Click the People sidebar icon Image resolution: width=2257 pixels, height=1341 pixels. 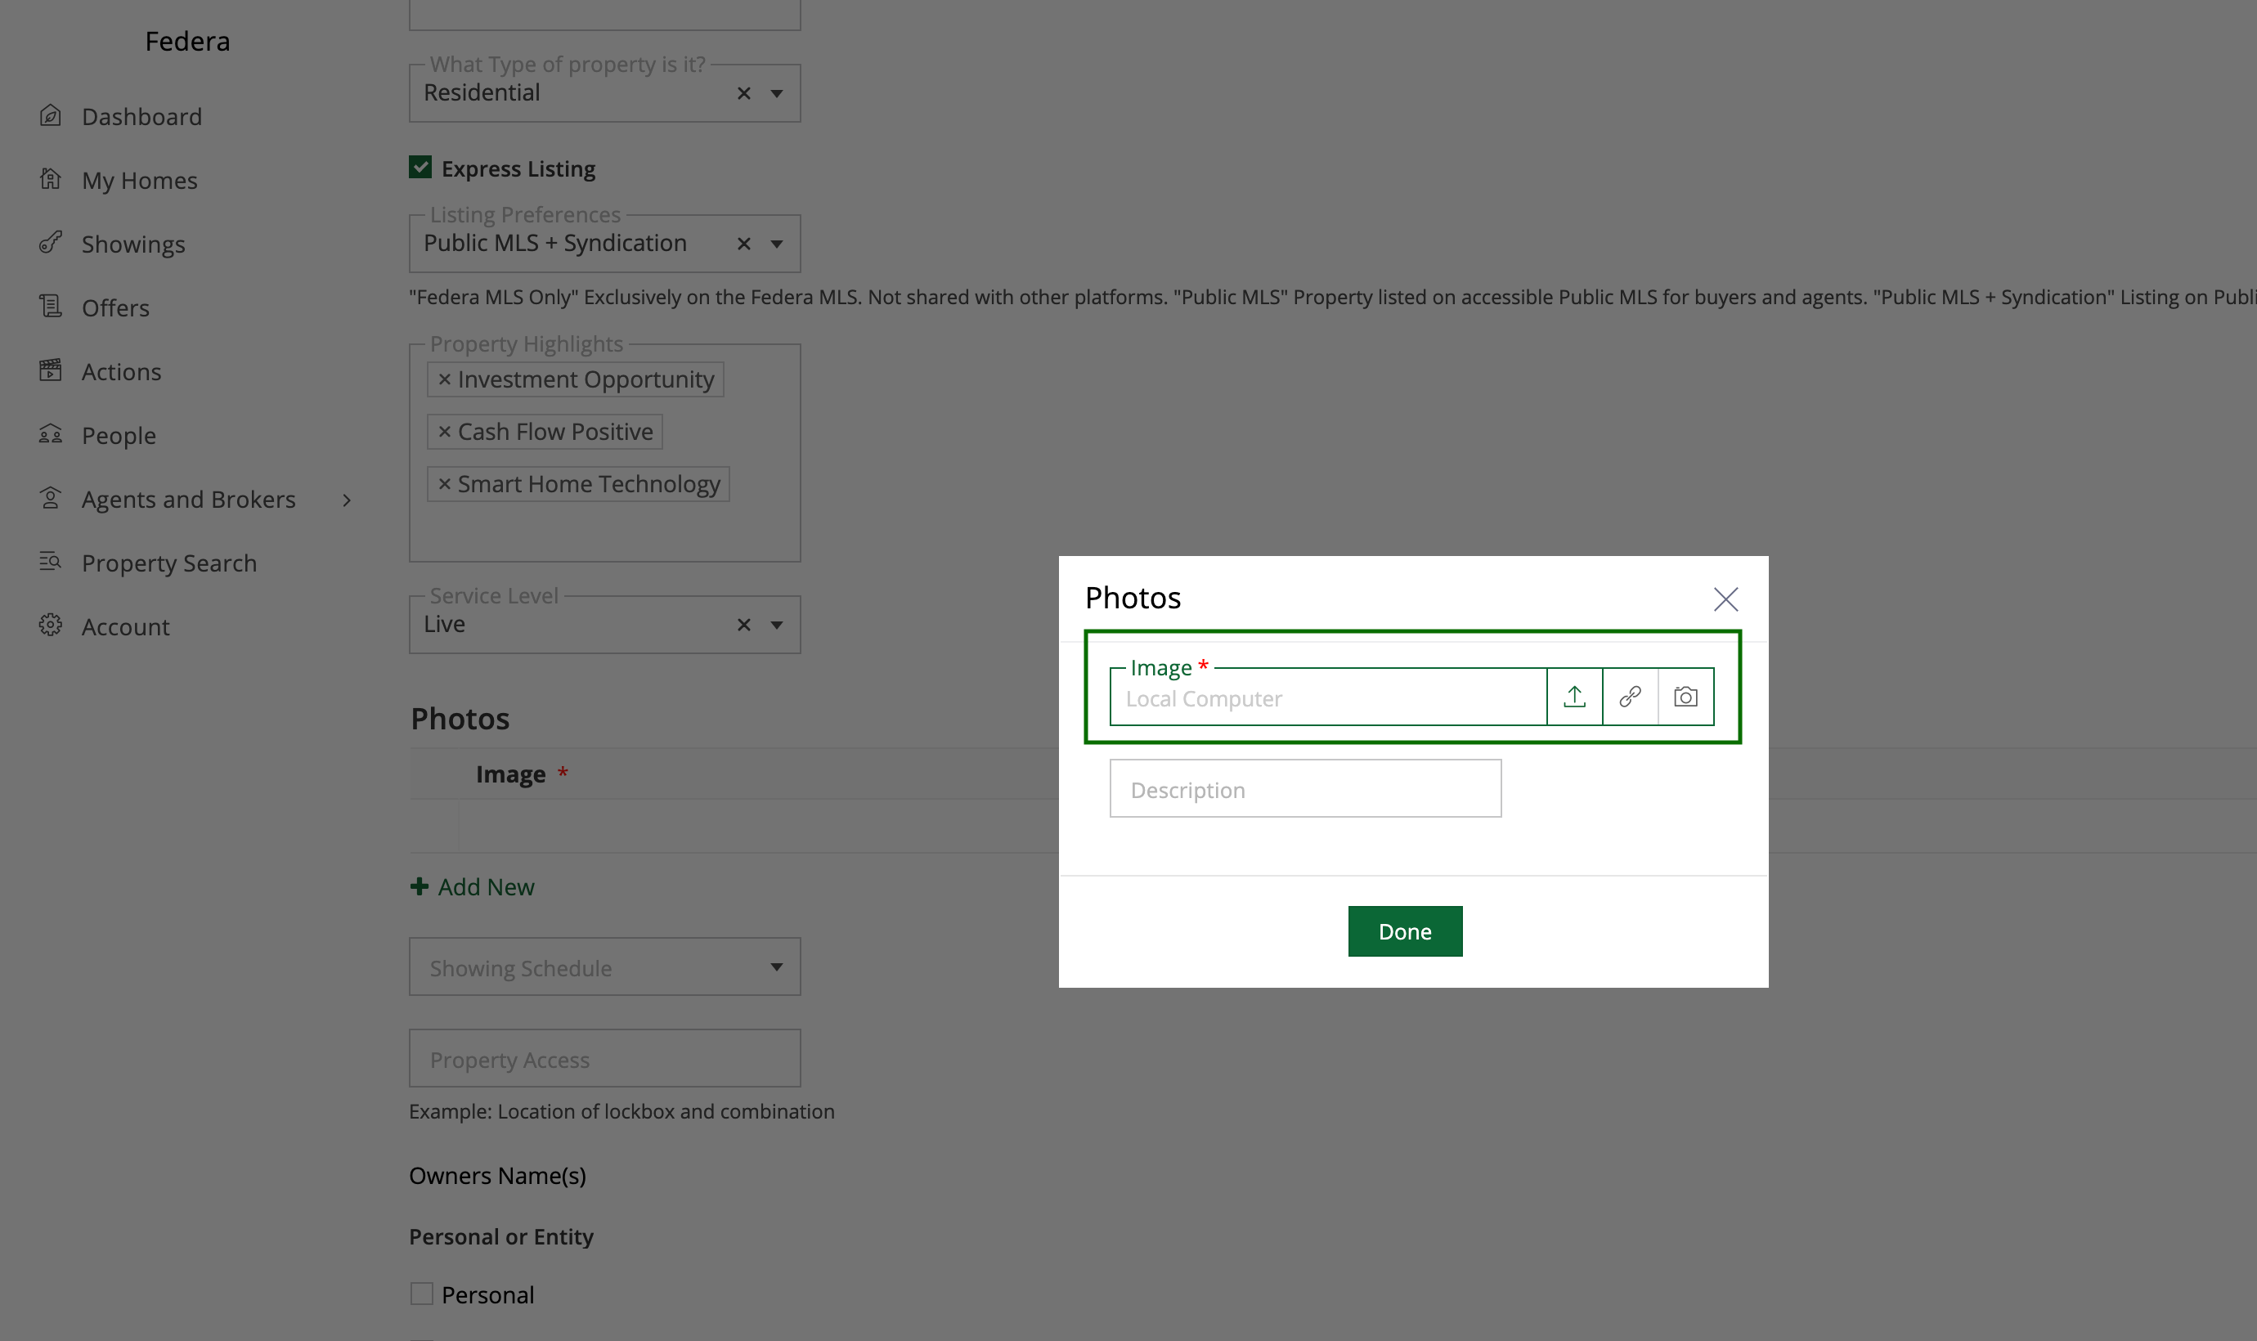pos(51,433)
